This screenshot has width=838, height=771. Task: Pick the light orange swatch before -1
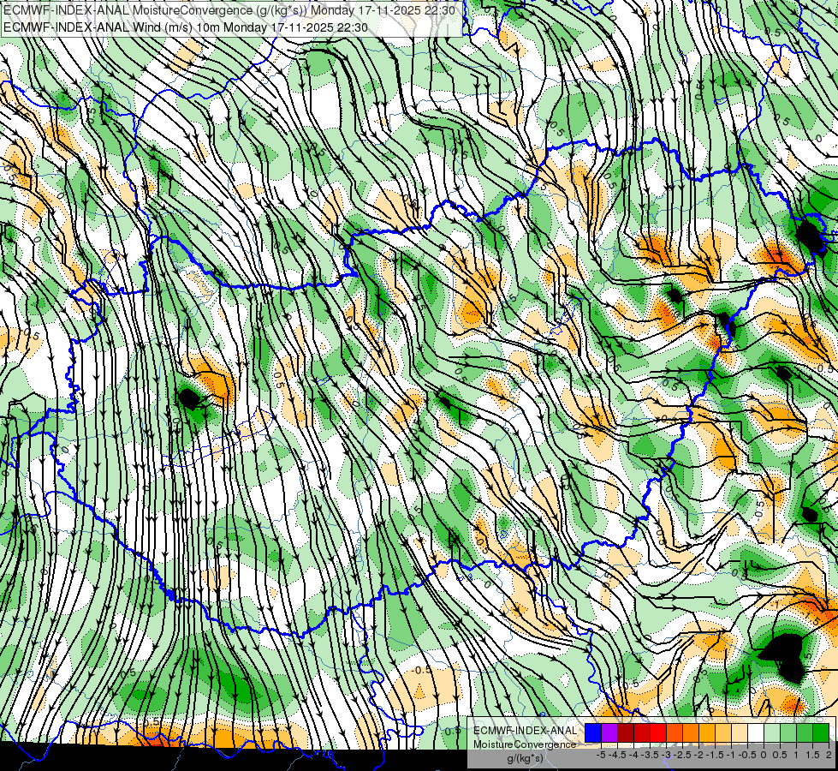tap(723, 733)
